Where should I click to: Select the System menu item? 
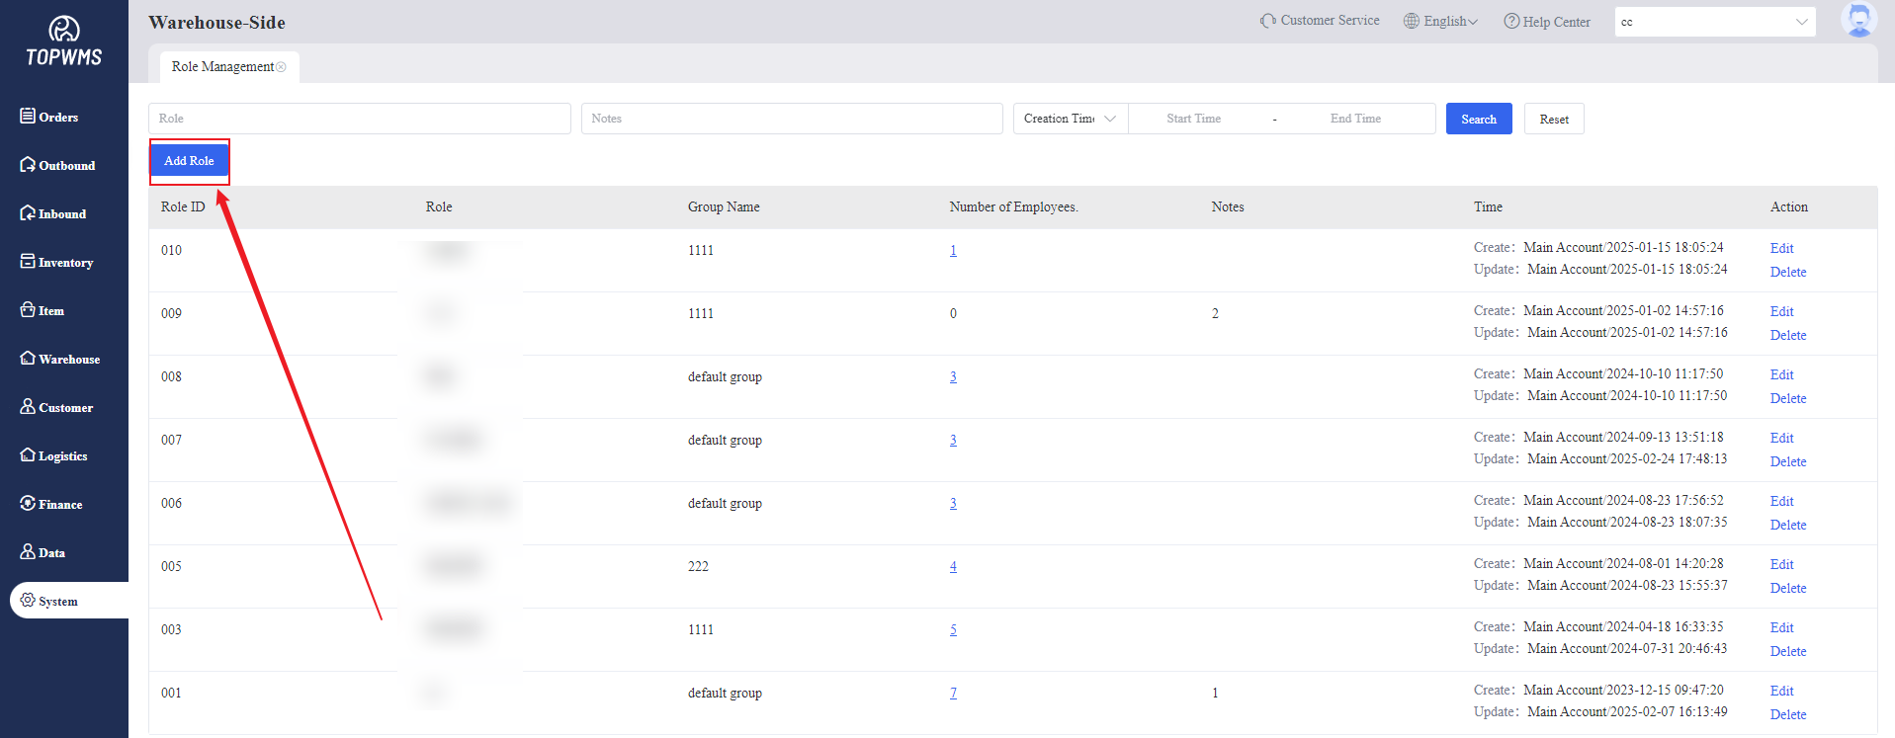[x=57, y=601]
